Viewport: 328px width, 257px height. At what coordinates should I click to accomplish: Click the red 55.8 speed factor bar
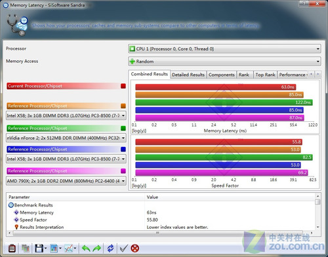coord(218,142)
